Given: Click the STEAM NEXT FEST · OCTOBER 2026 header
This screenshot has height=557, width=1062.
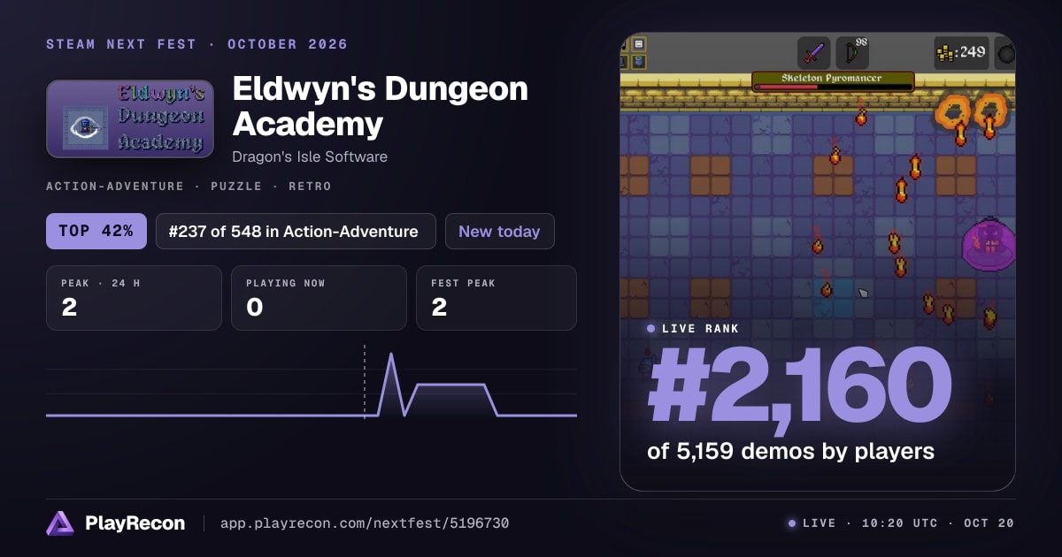Looking at the screenshot, I should pos(197,44).
